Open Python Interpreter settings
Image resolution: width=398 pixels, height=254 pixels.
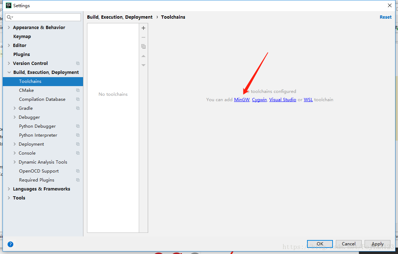point(38,135)
